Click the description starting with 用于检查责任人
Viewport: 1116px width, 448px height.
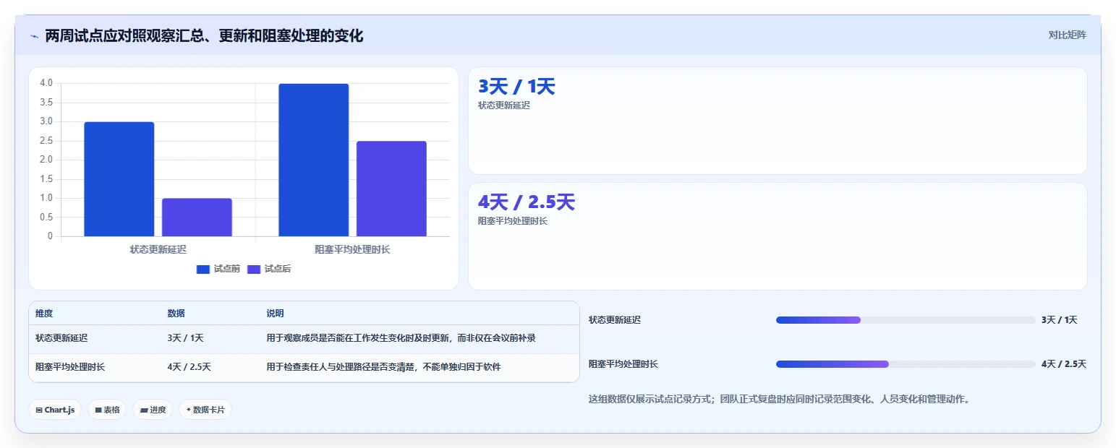[x=383, y=367]
